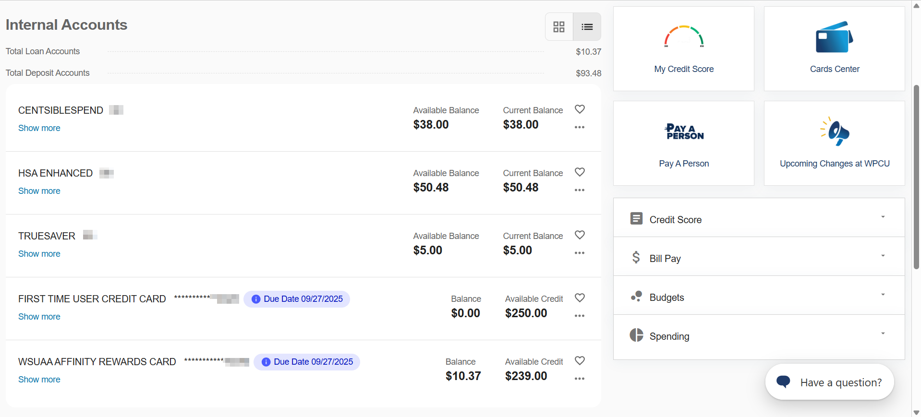Viewport: 921px width, 417px height.
Task: Click the My Credit Score gauge icon
Action: coord(684,36)
